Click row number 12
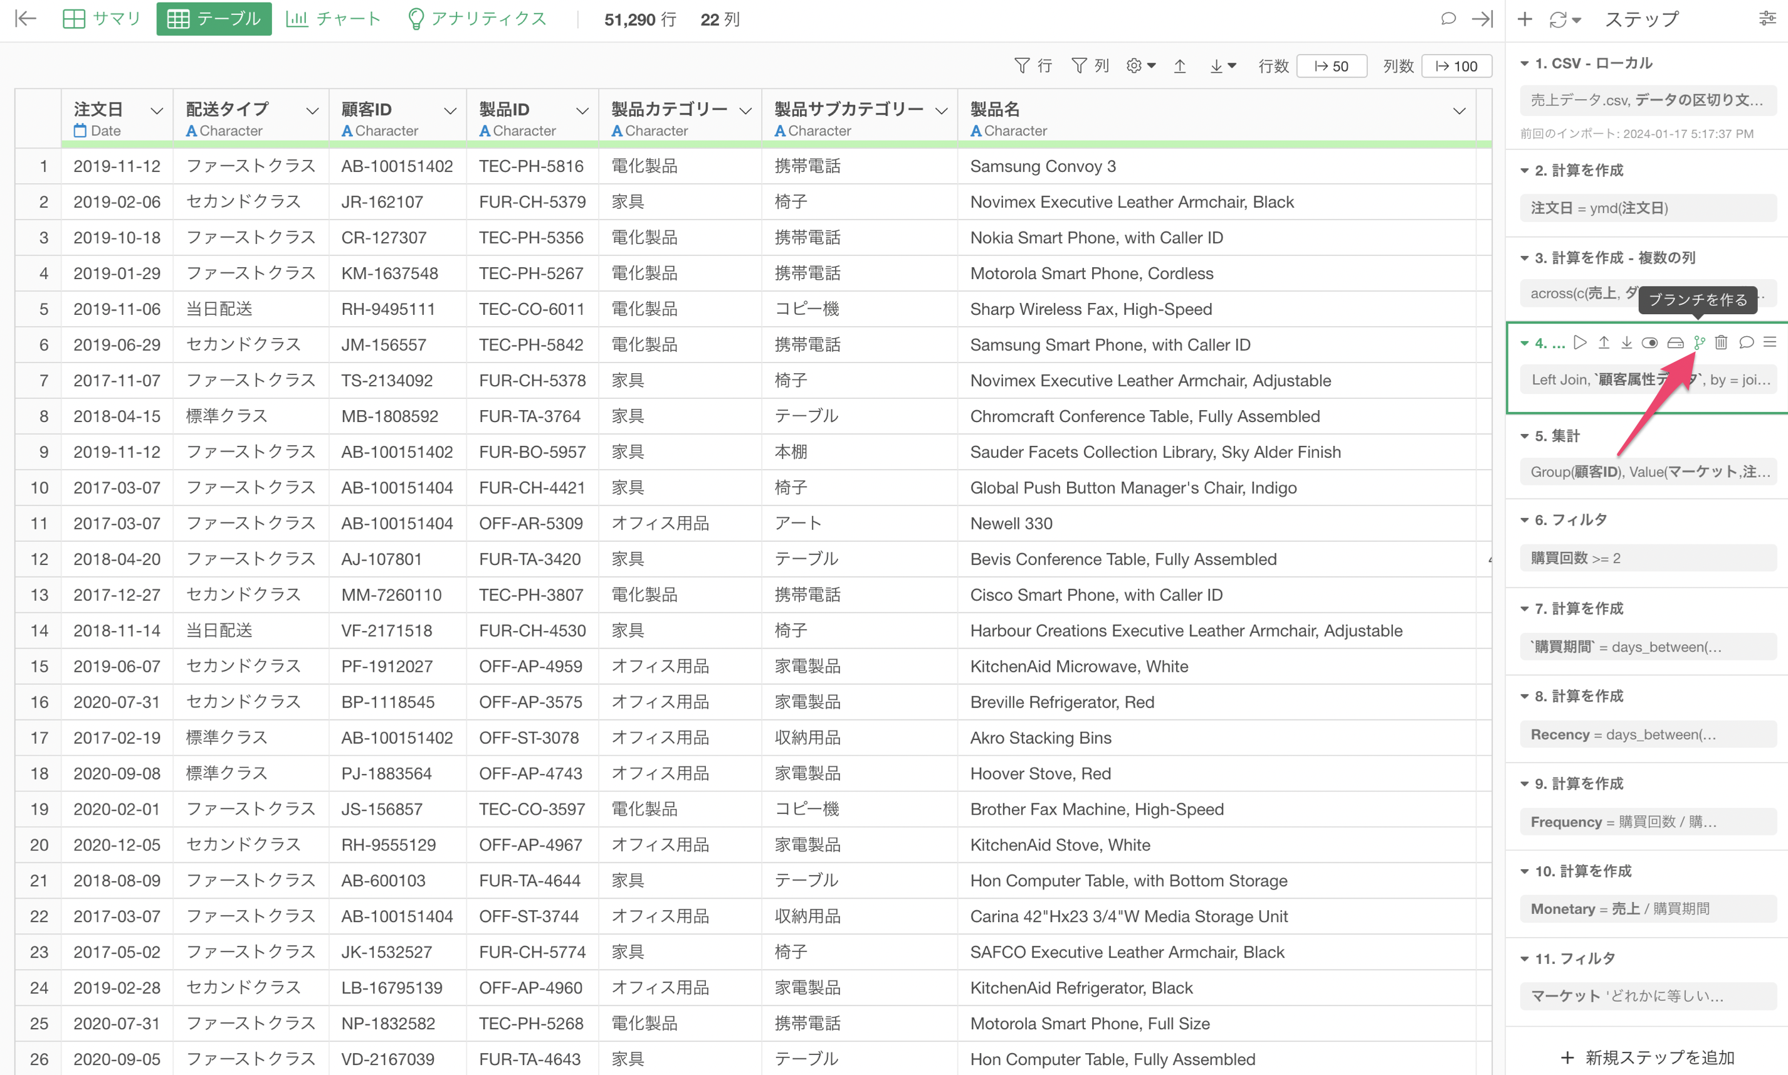This screenshot has height=1075, width=1788. [39, 559]
